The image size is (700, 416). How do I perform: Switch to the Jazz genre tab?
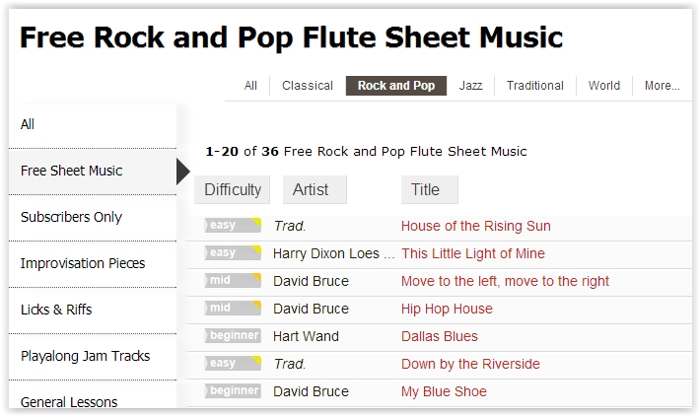(470, 86)
